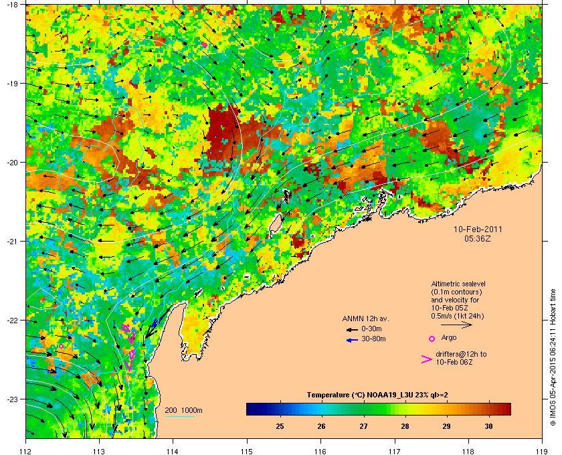Click the magenta Argo circle in legend
Screen dimensions: 562x455
point(432,339)
